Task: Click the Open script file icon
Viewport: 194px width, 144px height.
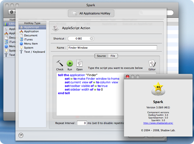Action: click(x=79, y=63)
